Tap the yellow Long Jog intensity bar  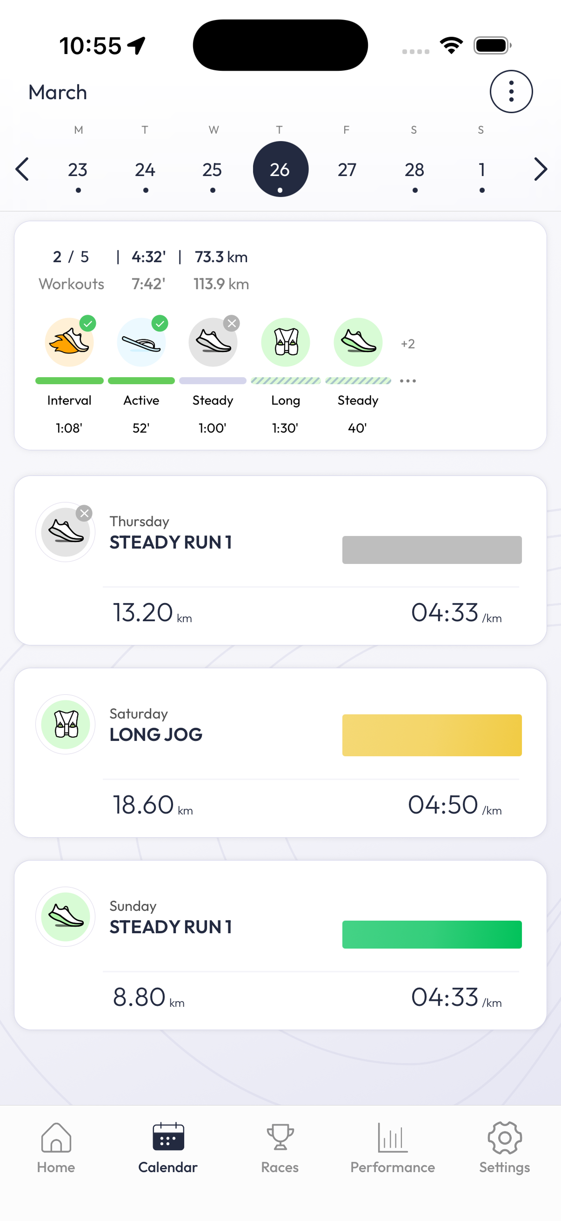tap(432, 735)
